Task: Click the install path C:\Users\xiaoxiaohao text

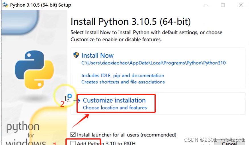Action: point(154,63)
